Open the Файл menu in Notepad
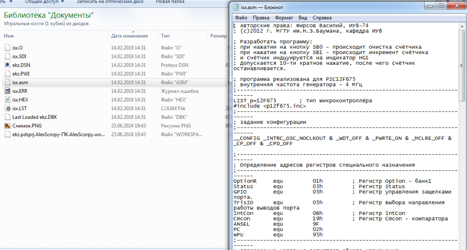467x250 pixels. [241, 17]
